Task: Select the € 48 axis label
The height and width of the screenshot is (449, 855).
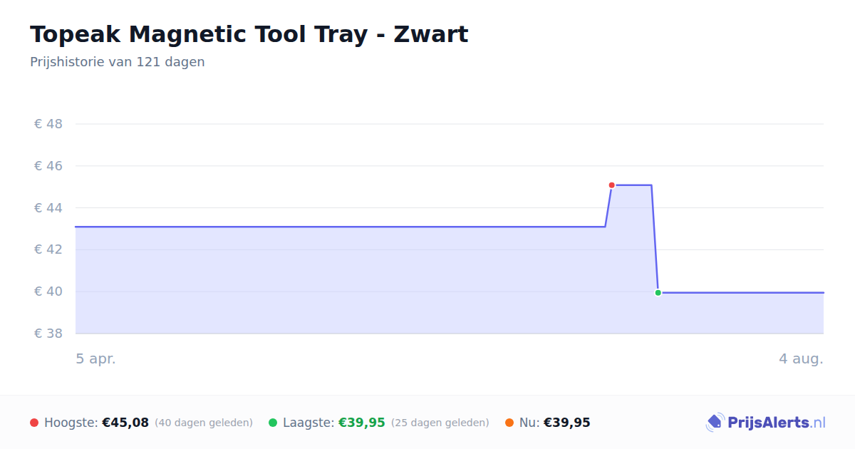Action: (x=48, y=124)
